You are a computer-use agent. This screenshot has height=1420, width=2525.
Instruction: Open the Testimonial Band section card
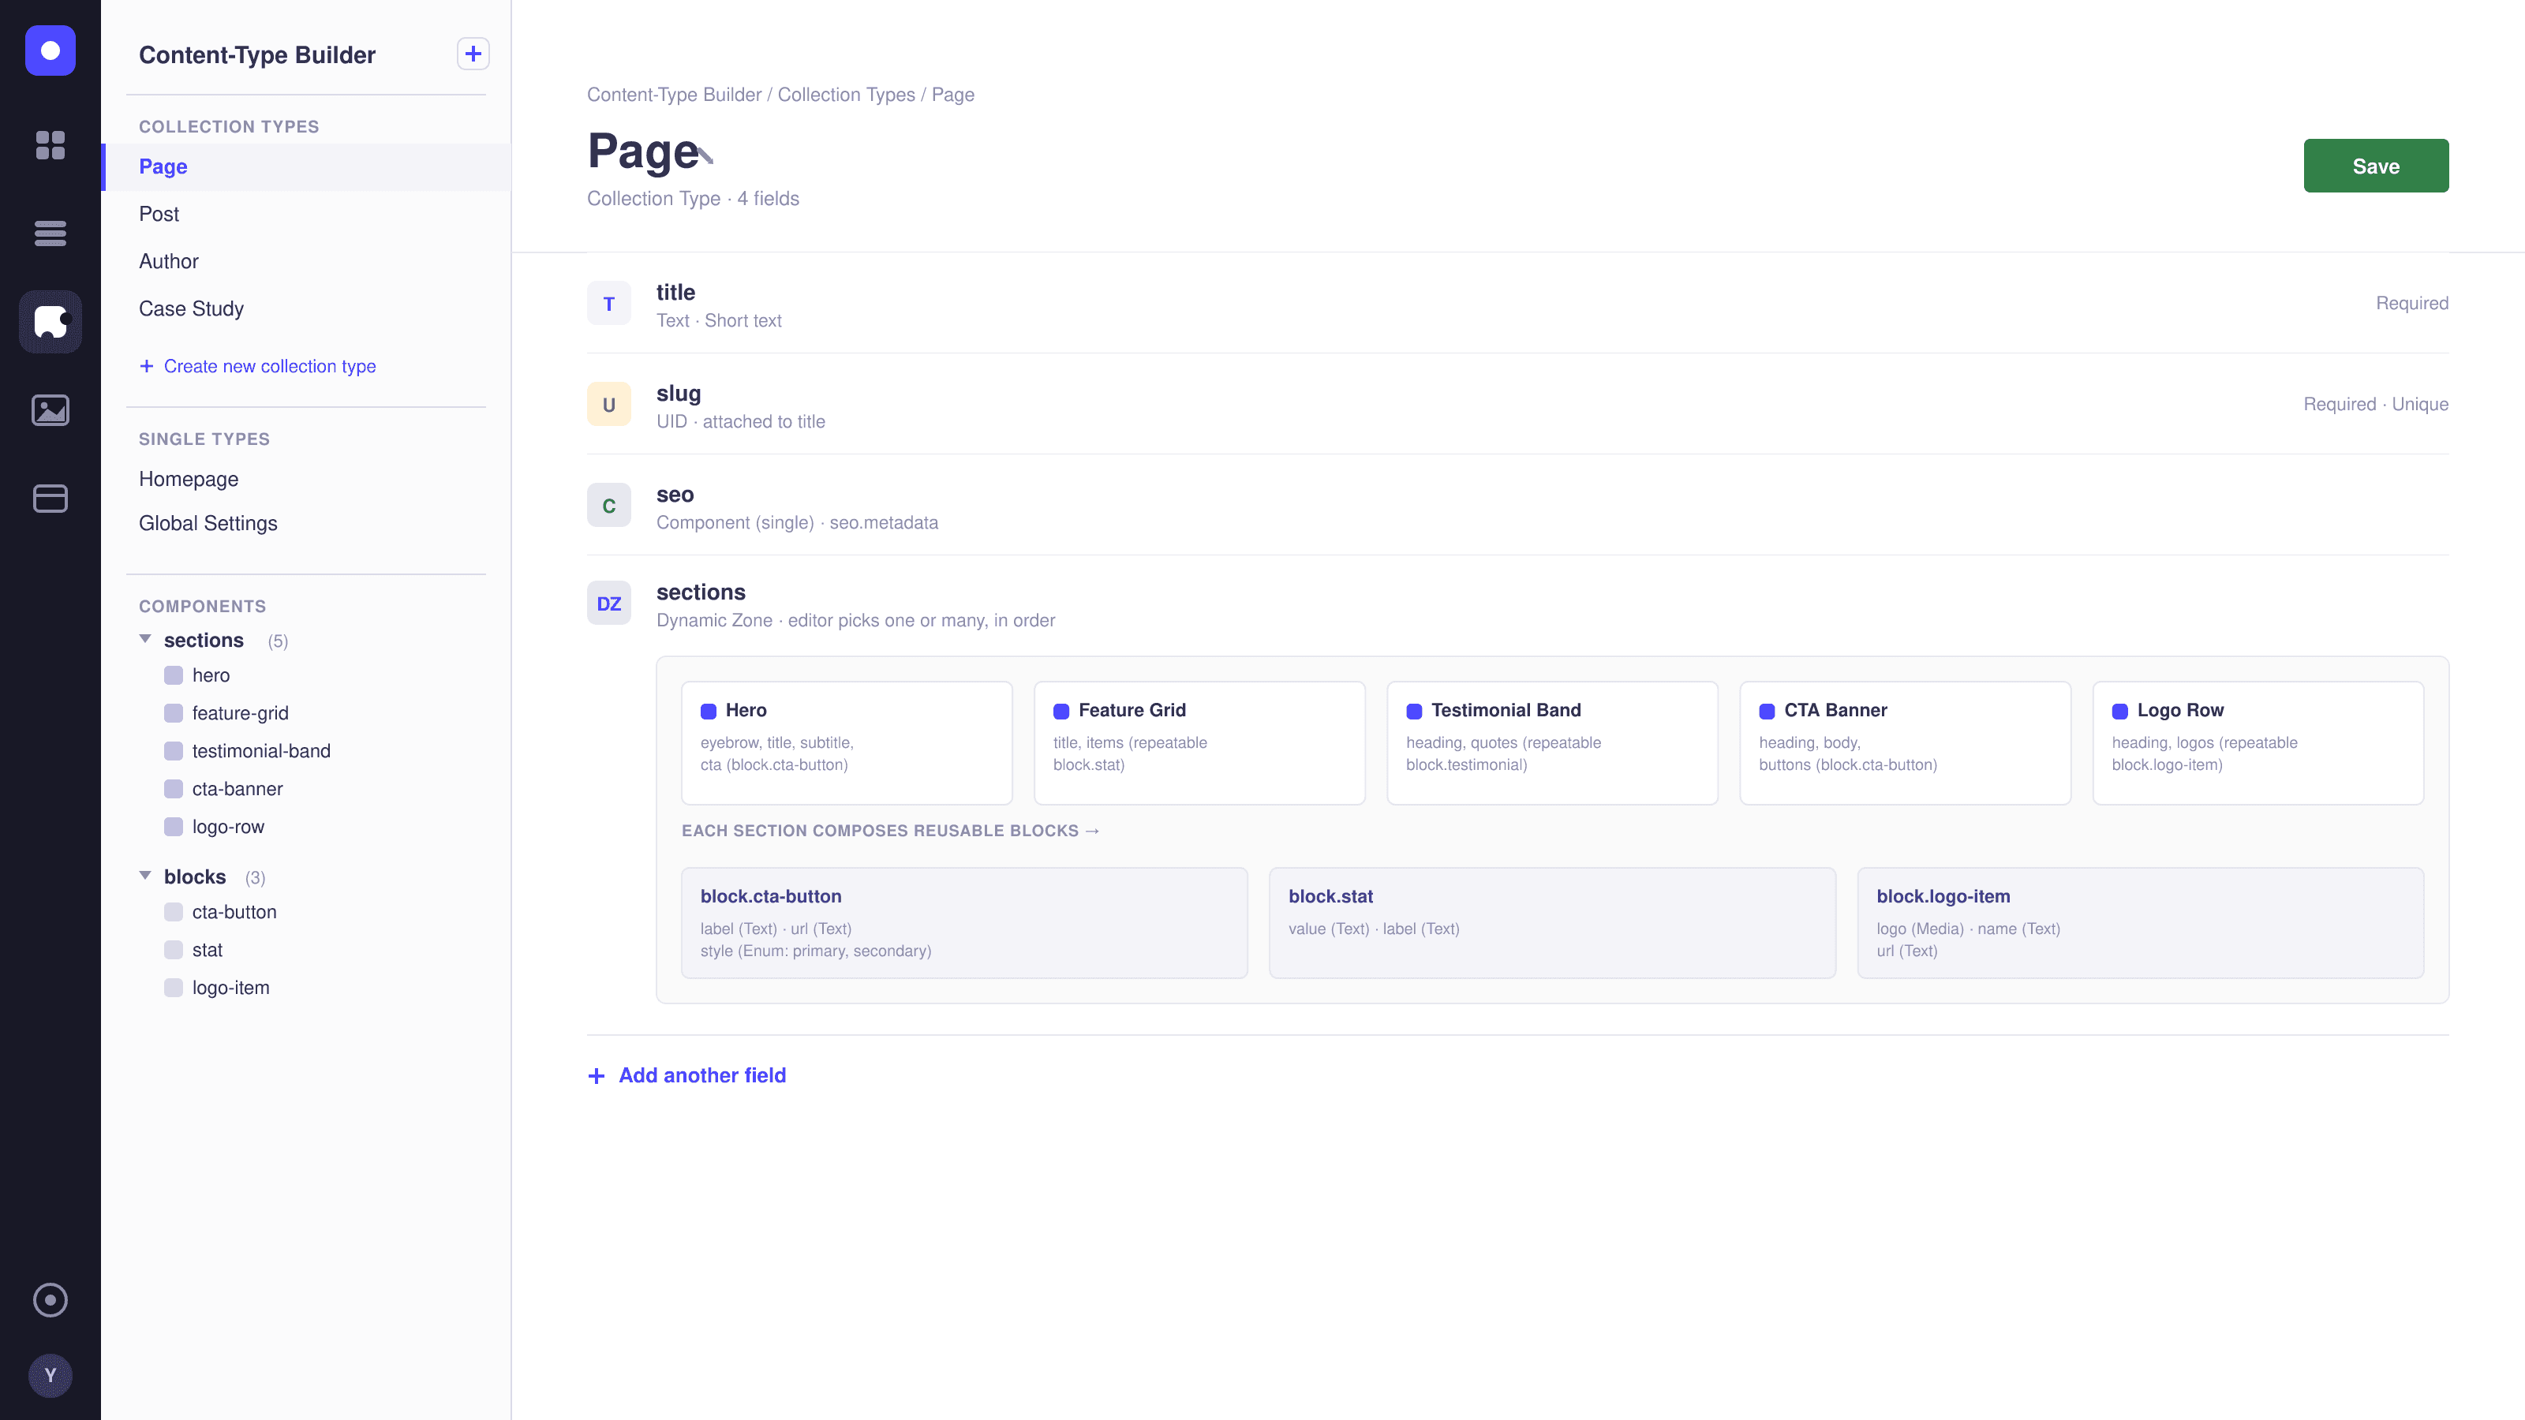[1553, 743]
